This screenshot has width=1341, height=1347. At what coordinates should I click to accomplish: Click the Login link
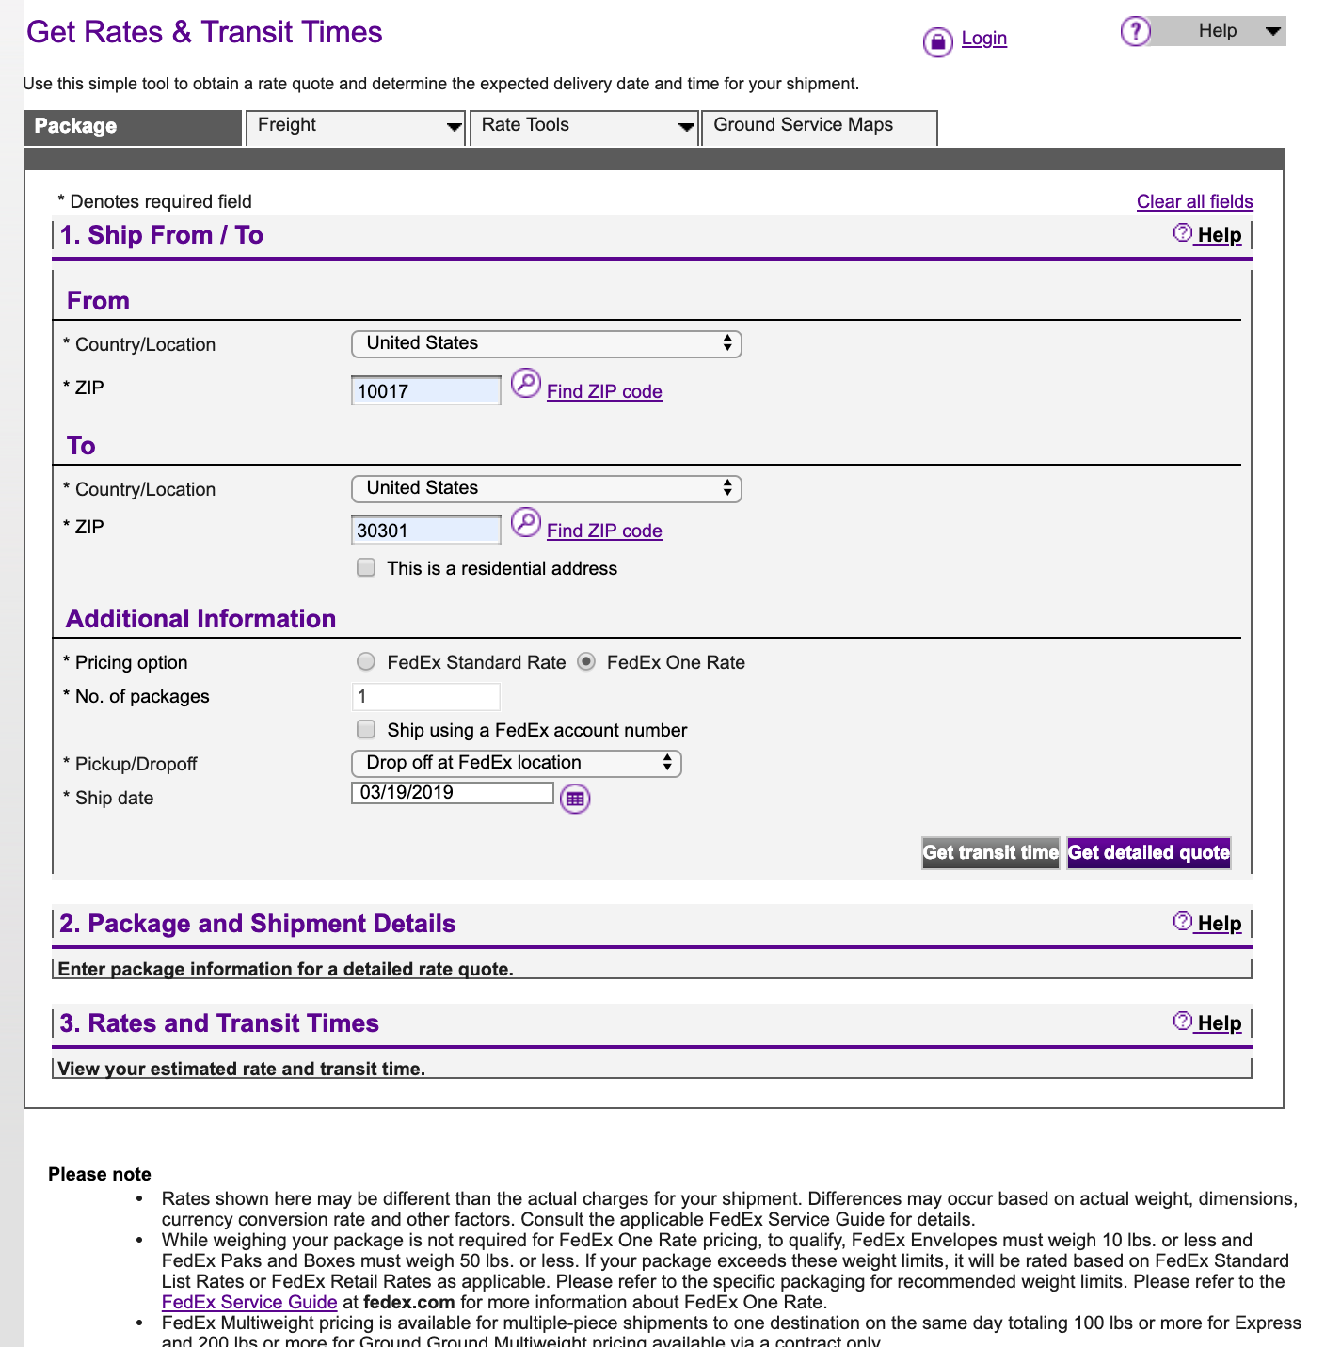[x=984, y=39]
